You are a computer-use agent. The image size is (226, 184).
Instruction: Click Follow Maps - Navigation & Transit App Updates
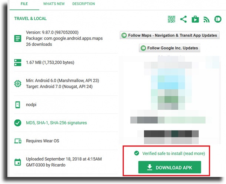point(170,35)
